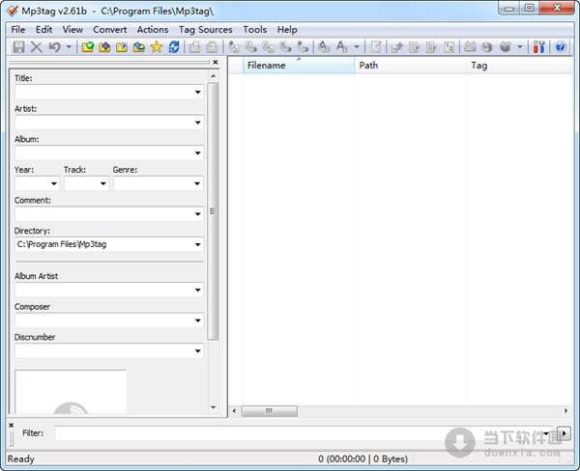Viewport: 580px width, 471px height.
Task: Click the Export icon in the toolbar
Action: tap(397, 47)
